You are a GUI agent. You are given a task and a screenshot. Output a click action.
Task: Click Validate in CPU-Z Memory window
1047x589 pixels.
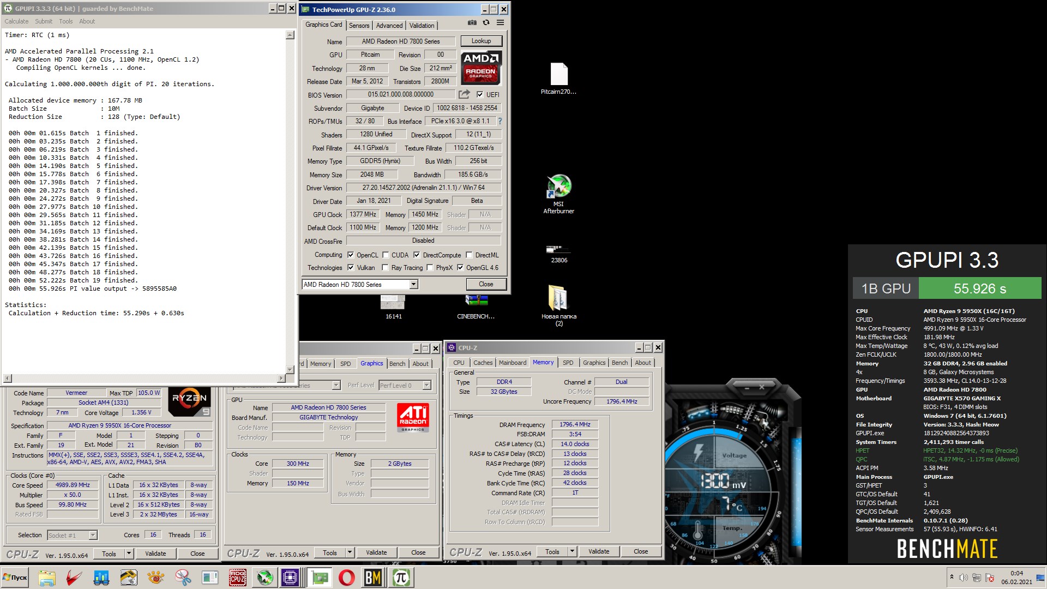tap(599, 551)
